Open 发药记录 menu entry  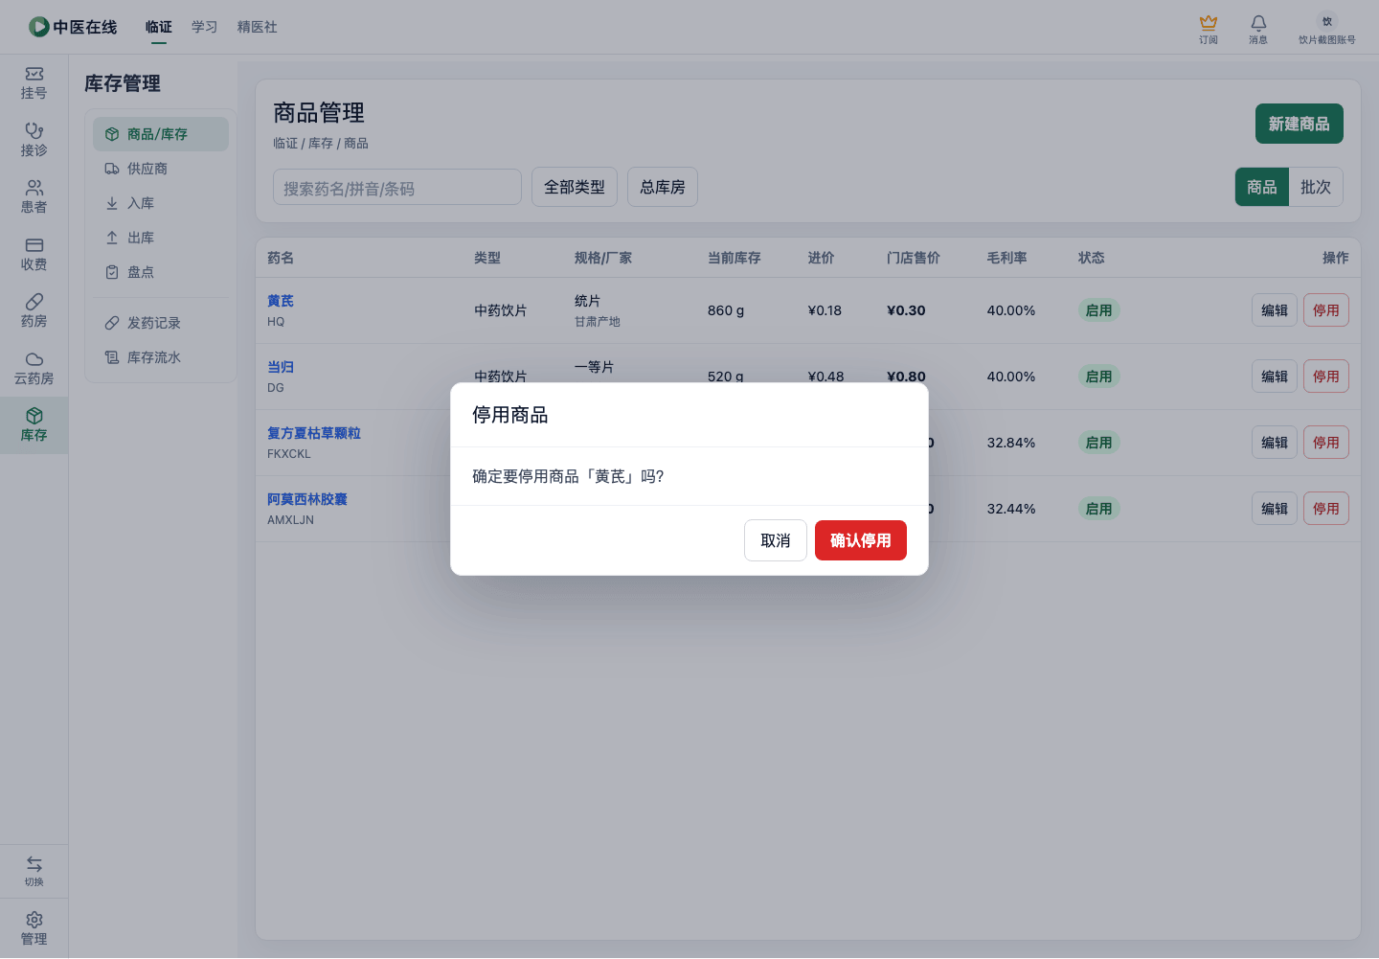pyautogui.click(x=161, y=323)
